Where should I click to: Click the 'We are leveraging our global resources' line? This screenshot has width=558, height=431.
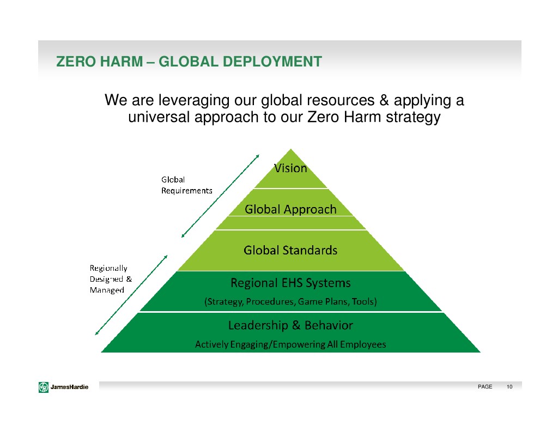(284, 101)
